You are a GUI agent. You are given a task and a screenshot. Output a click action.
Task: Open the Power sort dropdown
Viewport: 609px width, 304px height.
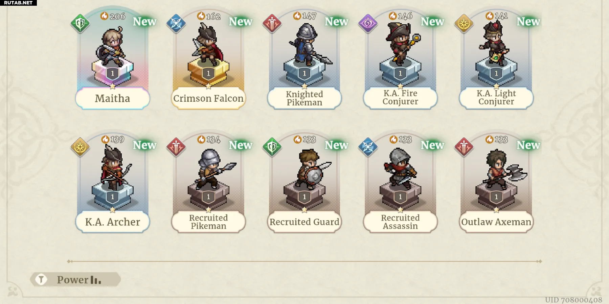pyautogui.click(x=79, y=280)
